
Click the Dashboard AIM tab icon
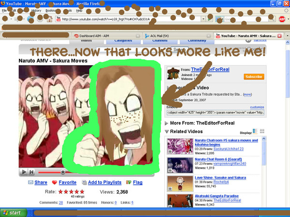76,36
